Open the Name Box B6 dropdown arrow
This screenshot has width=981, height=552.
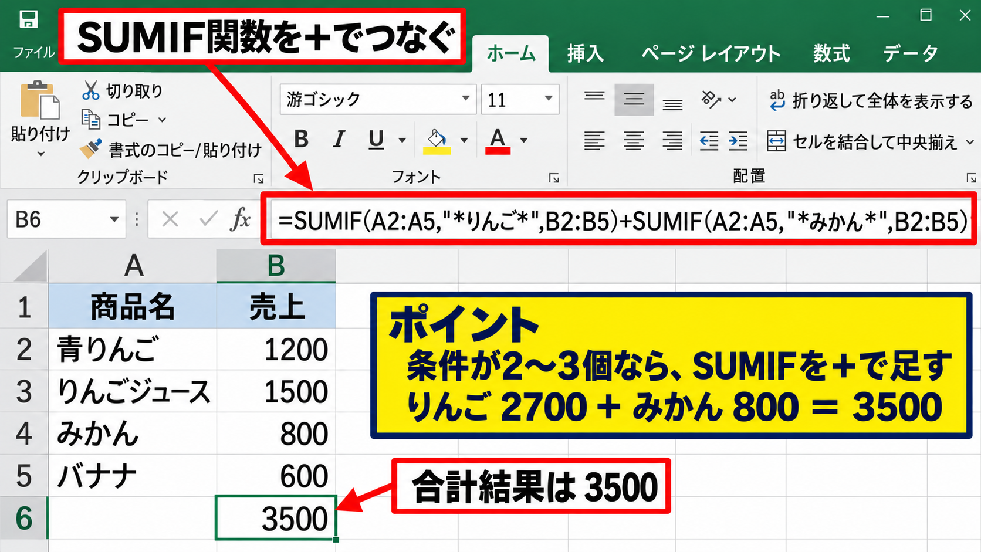click(114, 220)
